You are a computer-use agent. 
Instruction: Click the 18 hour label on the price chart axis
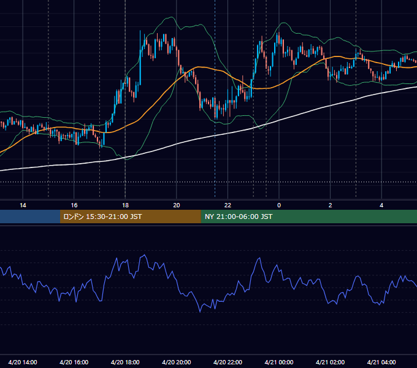tap(125, 205)
